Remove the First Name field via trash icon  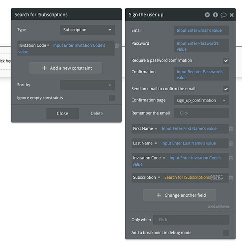(231, 129)
